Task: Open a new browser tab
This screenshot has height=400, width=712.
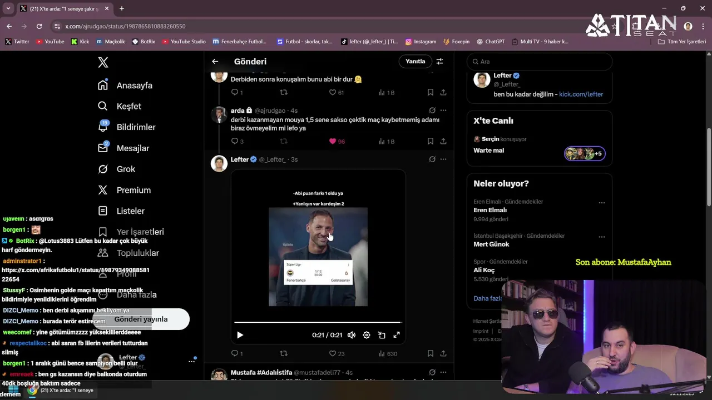Action: pyautogui.click(x=122, y=8)
